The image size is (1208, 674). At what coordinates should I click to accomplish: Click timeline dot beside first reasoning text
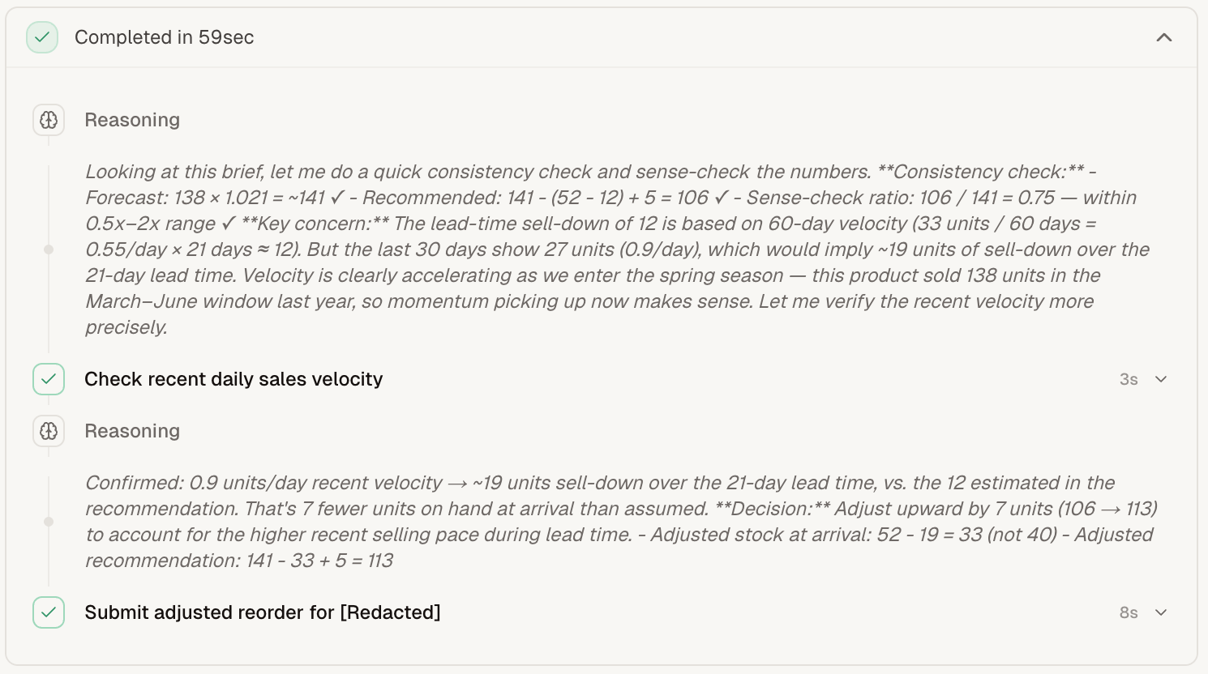(x=49, y=250)
